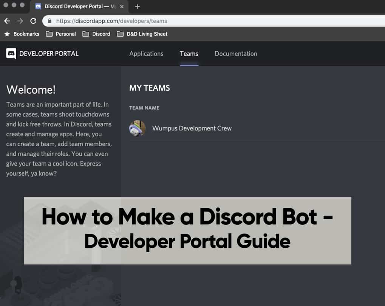
Task: Open the Discord bookmarks folder
Action: click(x=96, y=34)
